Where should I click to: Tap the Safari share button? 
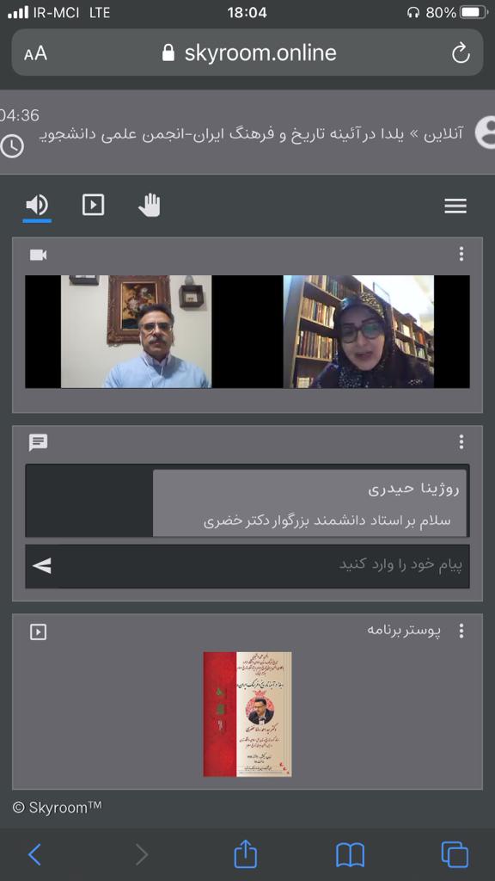[245, 854]
